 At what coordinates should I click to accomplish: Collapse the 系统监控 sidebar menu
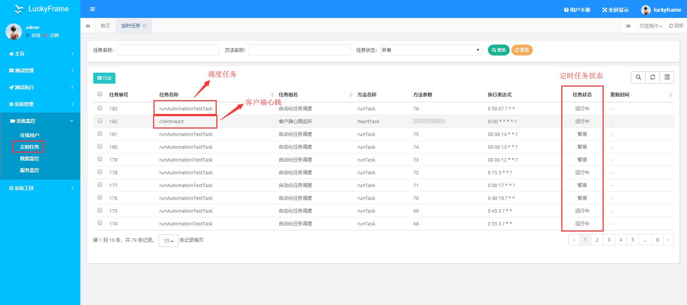point(40,121)
